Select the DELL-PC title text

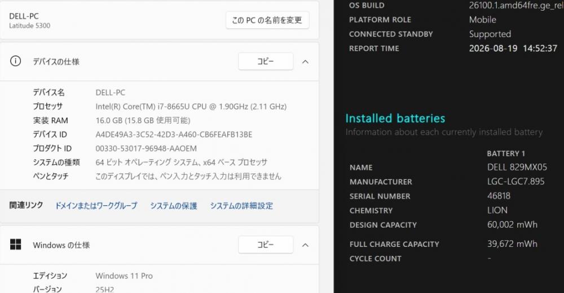click(24, 16)
